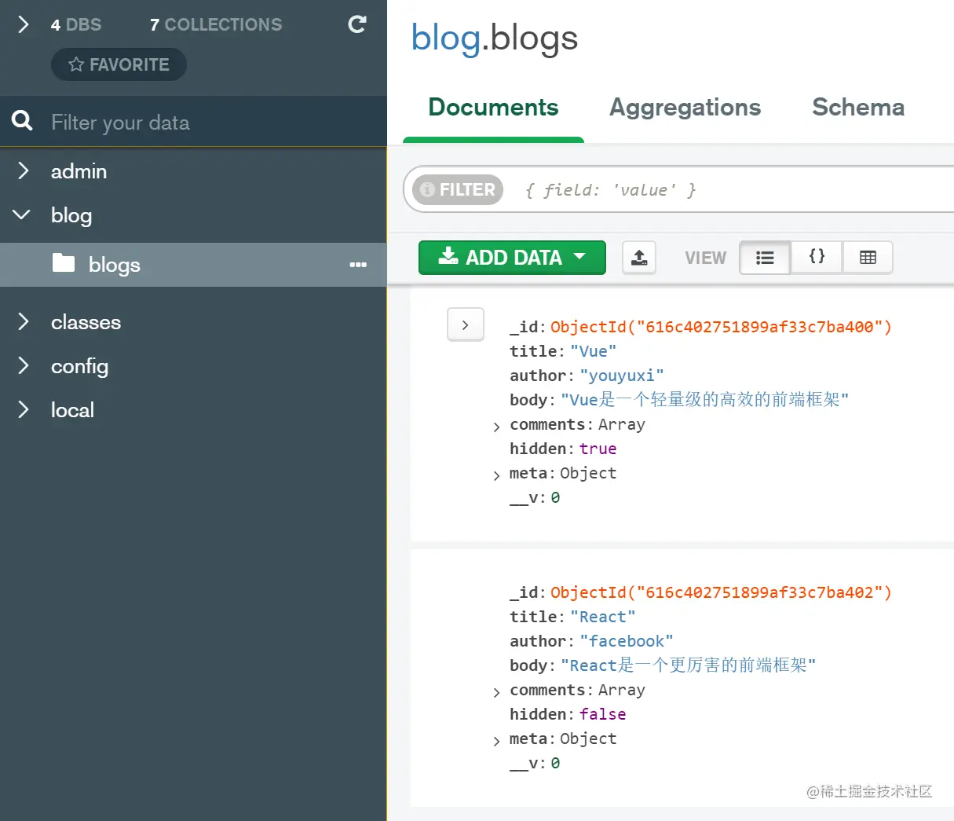
Task: Click the 7 COLLECTIONS label
Action: [x=216, y=24]
